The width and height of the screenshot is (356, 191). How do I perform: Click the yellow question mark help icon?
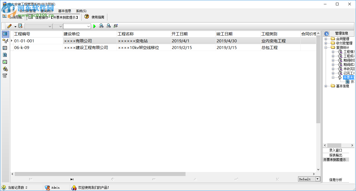click(86, 17)
